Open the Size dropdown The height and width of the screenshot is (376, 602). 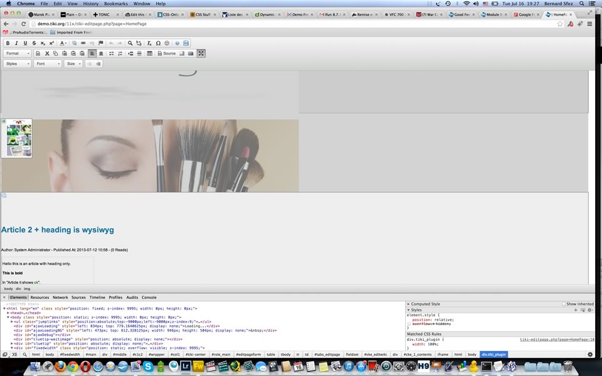(73, 64)
